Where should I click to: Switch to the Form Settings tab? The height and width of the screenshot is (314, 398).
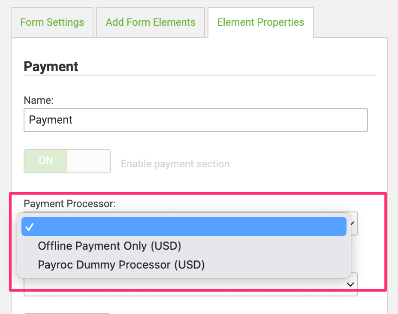[52, 22]
